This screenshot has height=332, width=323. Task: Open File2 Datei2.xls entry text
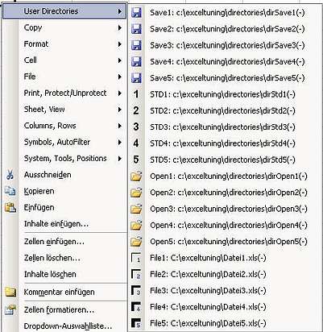[208, 275]
